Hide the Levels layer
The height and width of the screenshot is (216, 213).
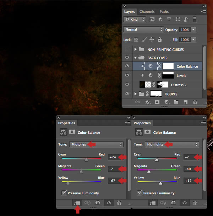(127, 75)
